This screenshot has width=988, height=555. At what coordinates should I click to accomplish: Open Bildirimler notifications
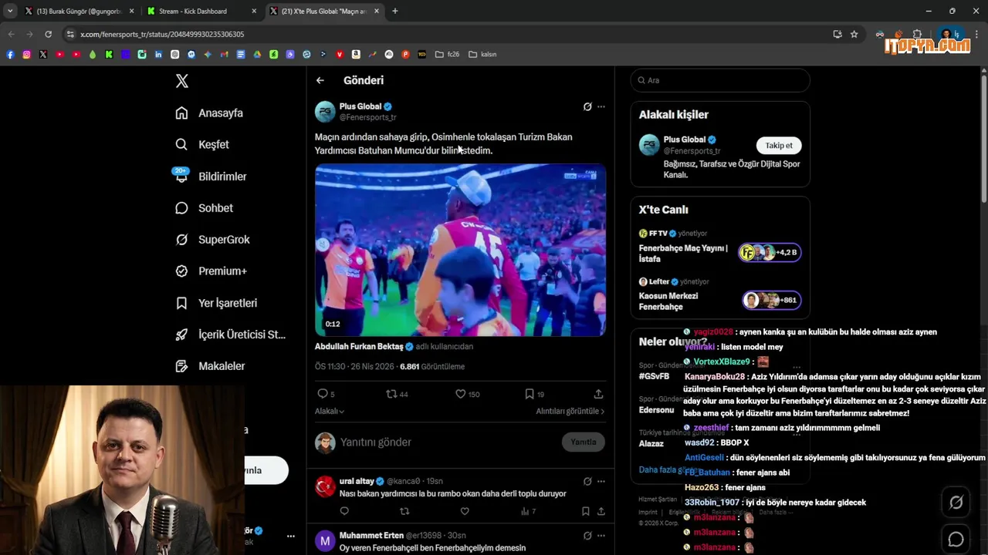click(x=211, y=177)
